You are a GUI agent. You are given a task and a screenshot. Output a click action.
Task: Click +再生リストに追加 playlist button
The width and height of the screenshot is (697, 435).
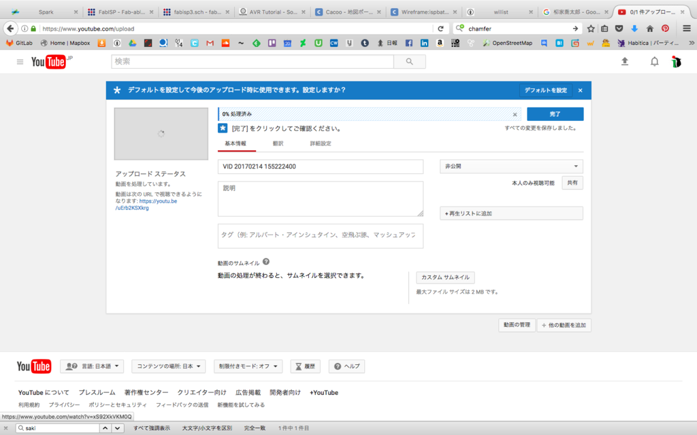click(x=511, y=213)
